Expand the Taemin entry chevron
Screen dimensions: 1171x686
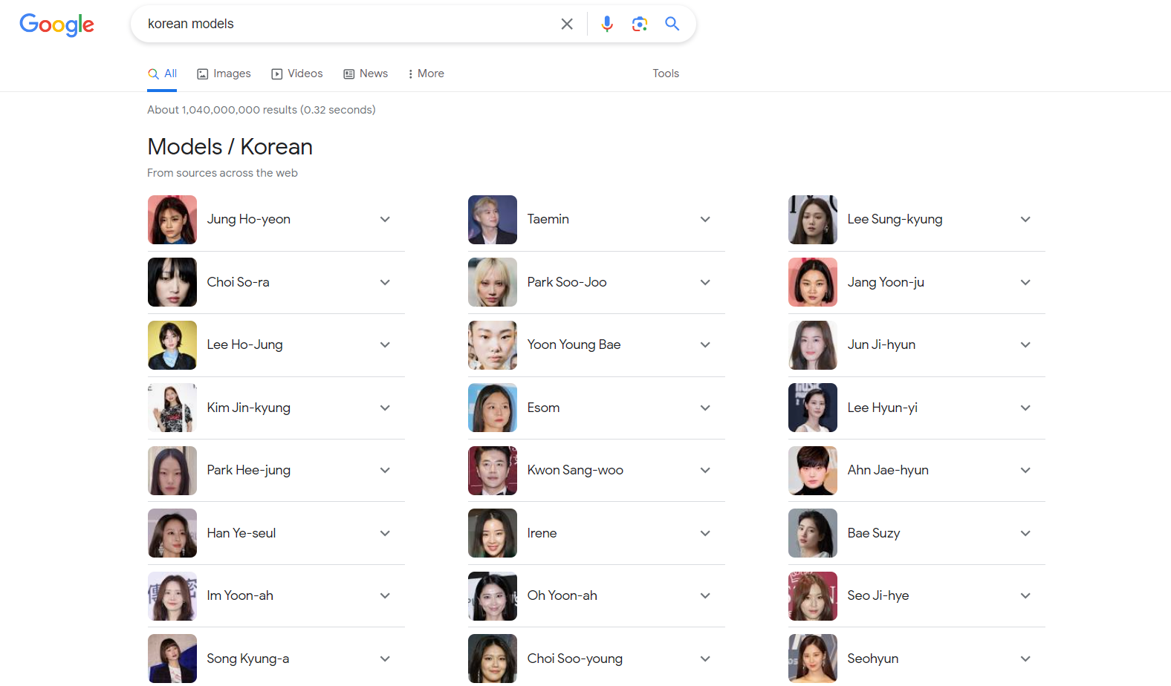[705, 220]
